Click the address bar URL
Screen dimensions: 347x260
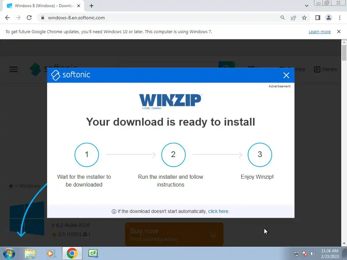click(76, 18)
